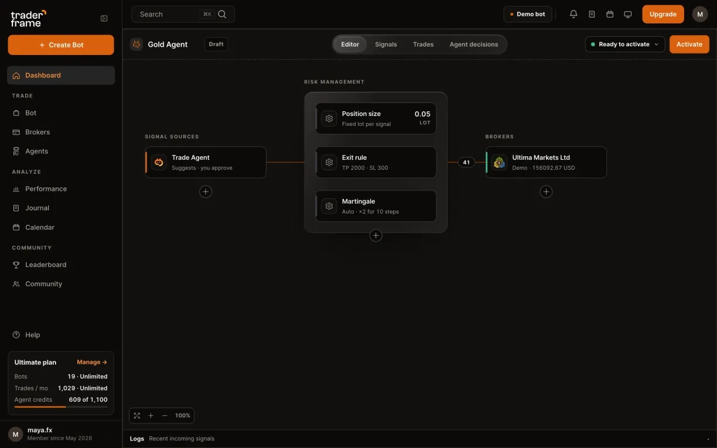Click the Upgrade button
The width and height of the screenshot is (717, 448).
[x=663, y=14]
